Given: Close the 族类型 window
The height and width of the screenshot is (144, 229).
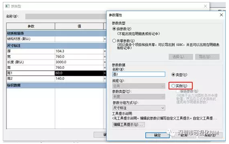Looking at the screenshot, I should coord(205,6).
